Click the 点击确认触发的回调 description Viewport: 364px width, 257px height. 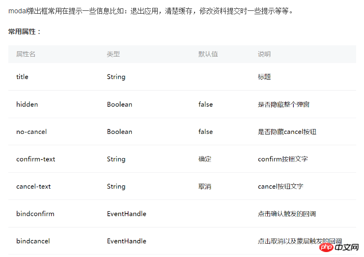(287, 214)
